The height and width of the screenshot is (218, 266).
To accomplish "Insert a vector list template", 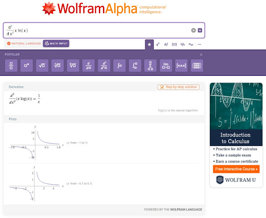I will 181,65.
